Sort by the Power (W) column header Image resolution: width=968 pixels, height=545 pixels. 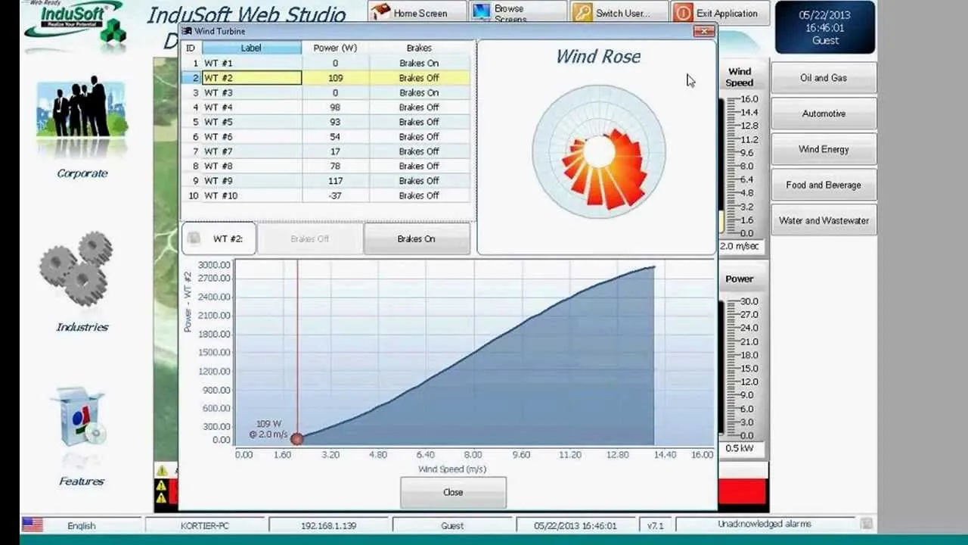point(335,48)
